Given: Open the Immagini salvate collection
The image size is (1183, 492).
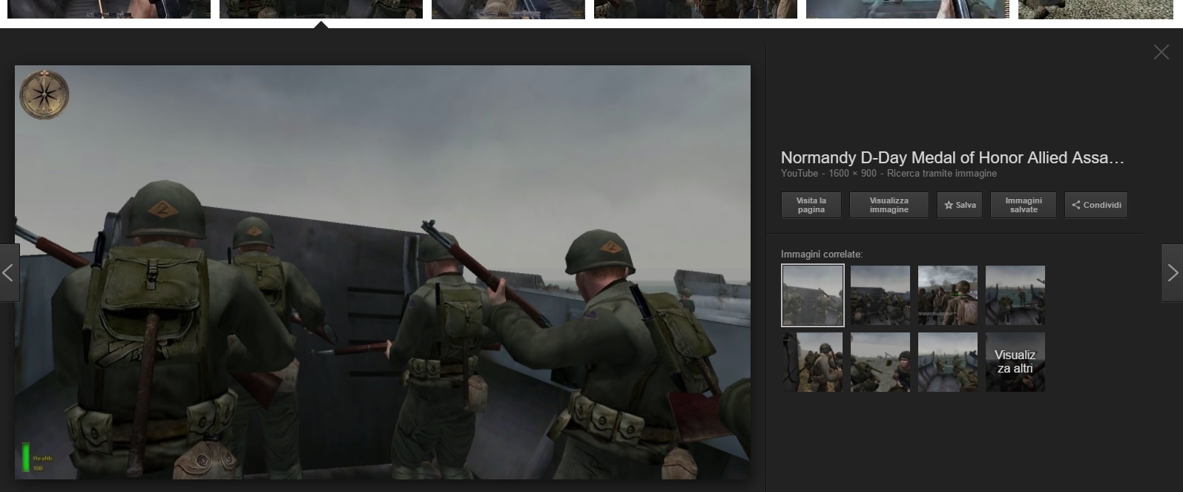Looking at the screenshot, I should pos(1023,206).
